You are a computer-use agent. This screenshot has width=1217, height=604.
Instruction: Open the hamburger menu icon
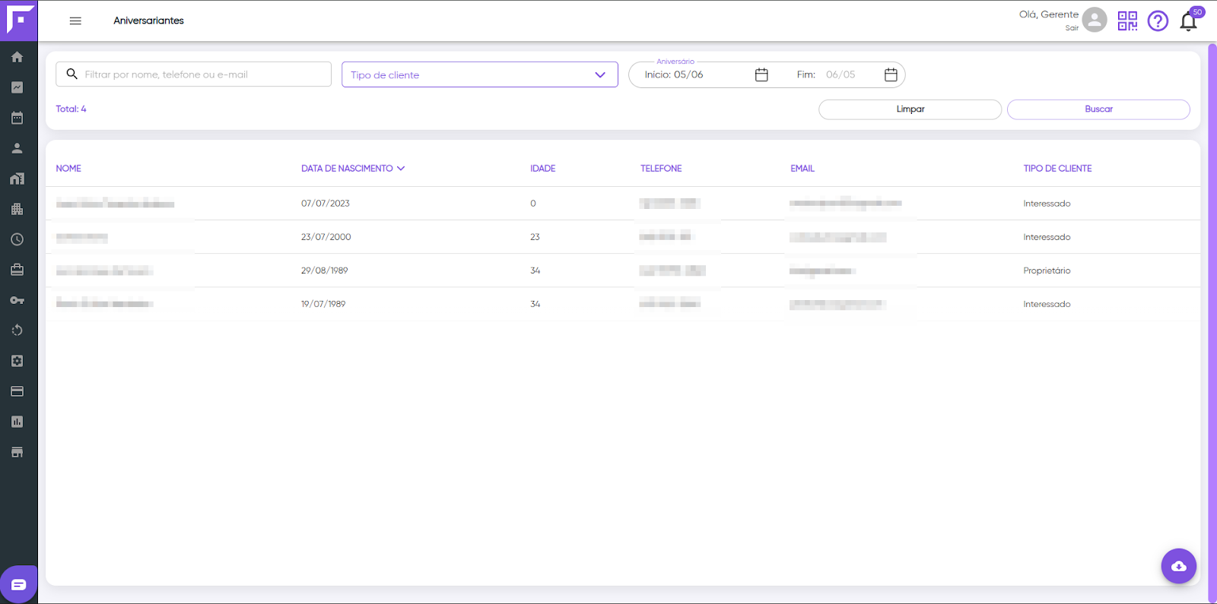pyautogui.click(x=75, y=21)
